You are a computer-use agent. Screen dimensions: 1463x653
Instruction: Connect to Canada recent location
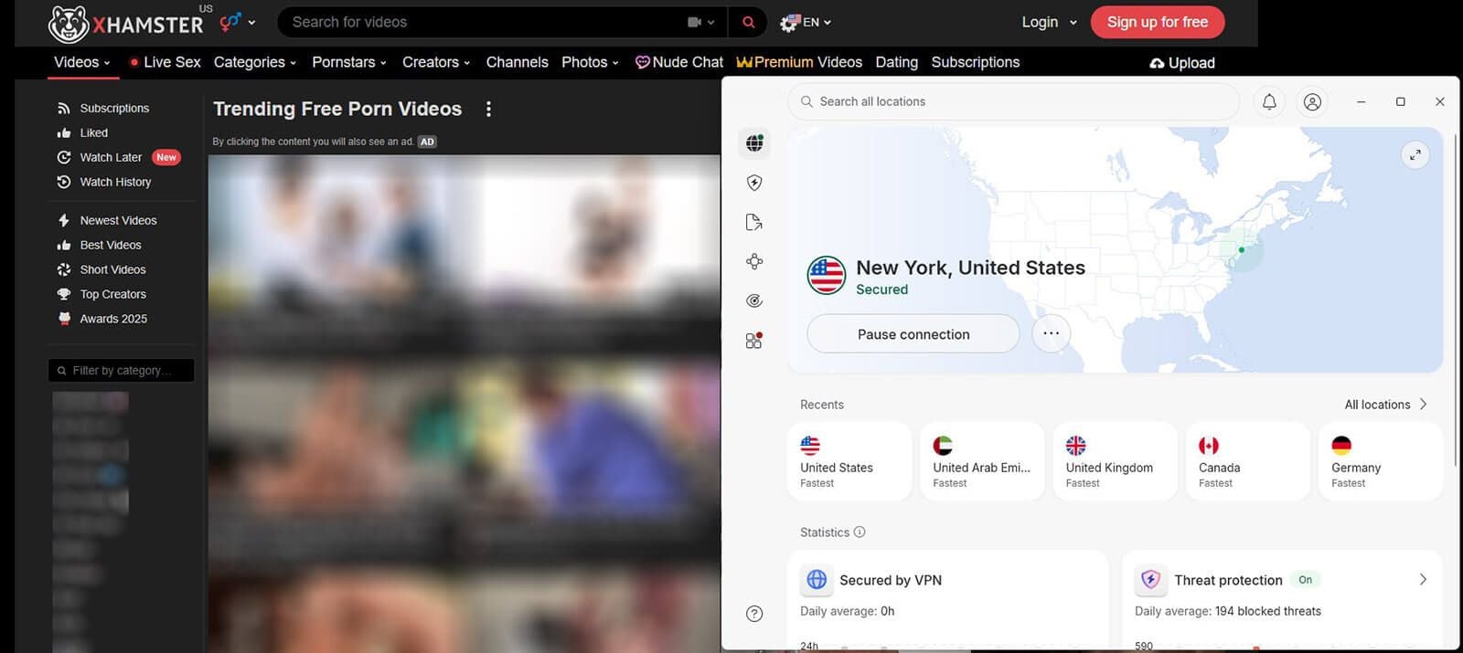pyautogui.click(x=1248, y=460)
